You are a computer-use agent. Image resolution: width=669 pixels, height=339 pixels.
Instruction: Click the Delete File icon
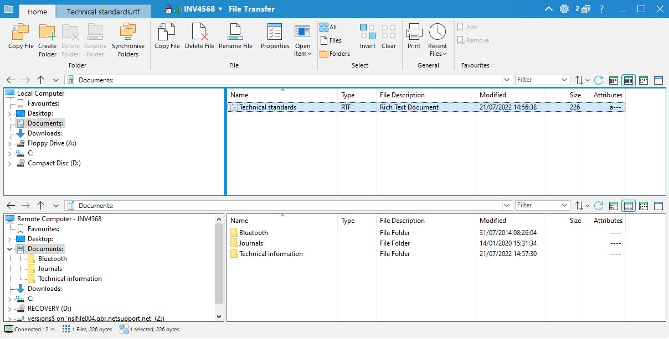coord(199,32)
